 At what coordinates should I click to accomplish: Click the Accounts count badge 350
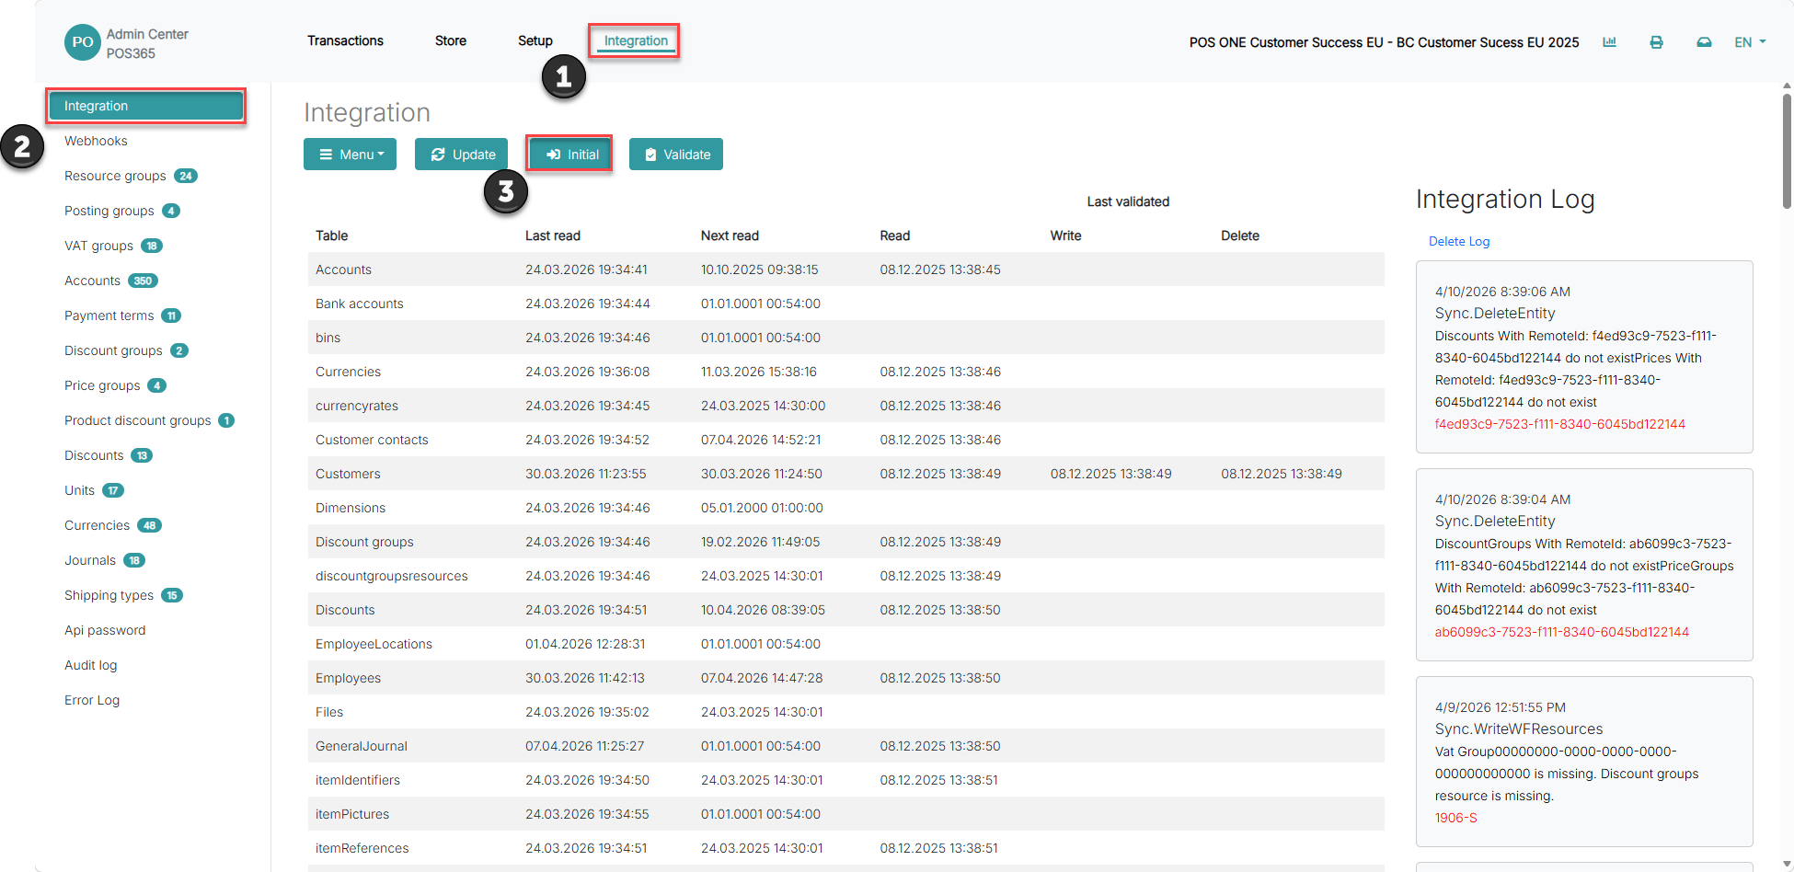pos(143,281)
